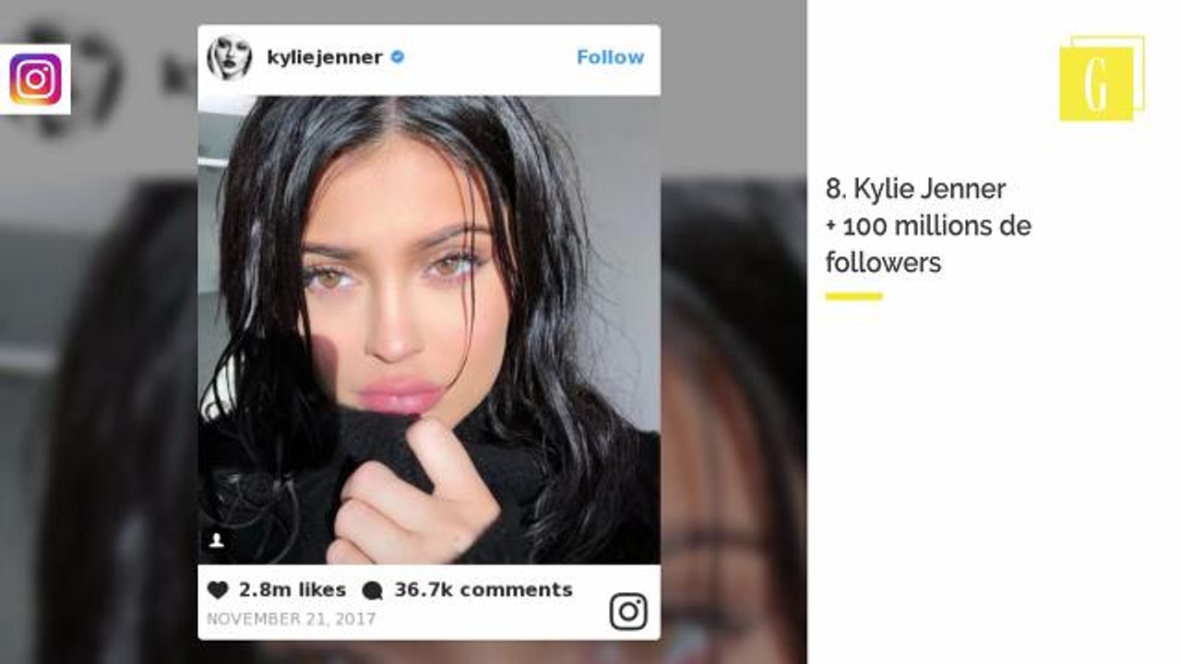Click the yellow G brand logo
This screenshot has height=664, width=1181.
tap(1102, 78)
